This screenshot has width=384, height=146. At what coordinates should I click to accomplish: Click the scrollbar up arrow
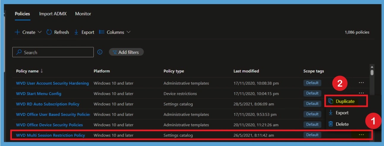pos(372,67)
